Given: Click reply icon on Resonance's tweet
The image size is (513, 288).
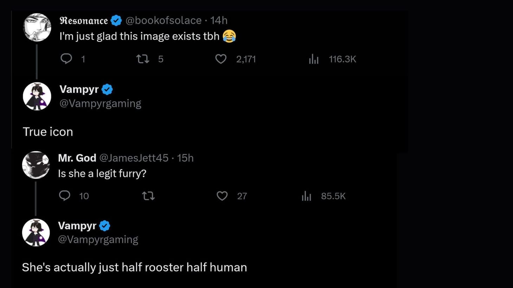Looking at the screenshot, I should click(x=66, y=59).
